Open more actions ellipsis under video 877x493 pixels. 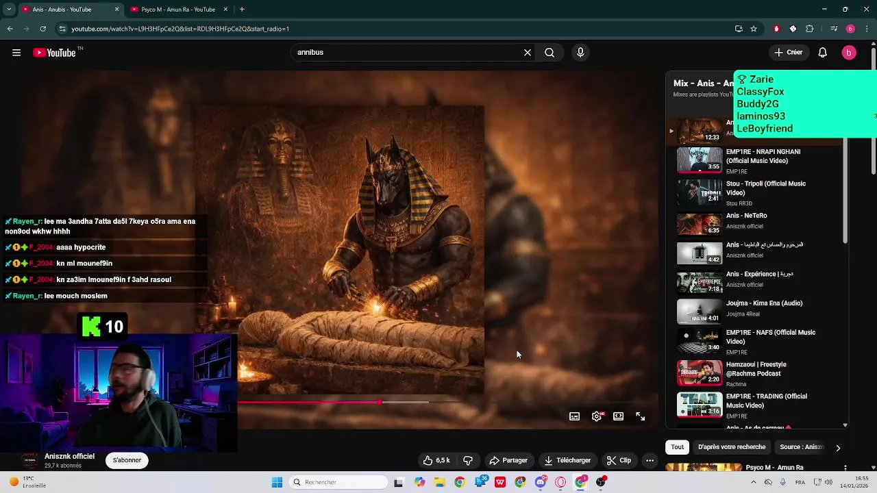(650, 460)
